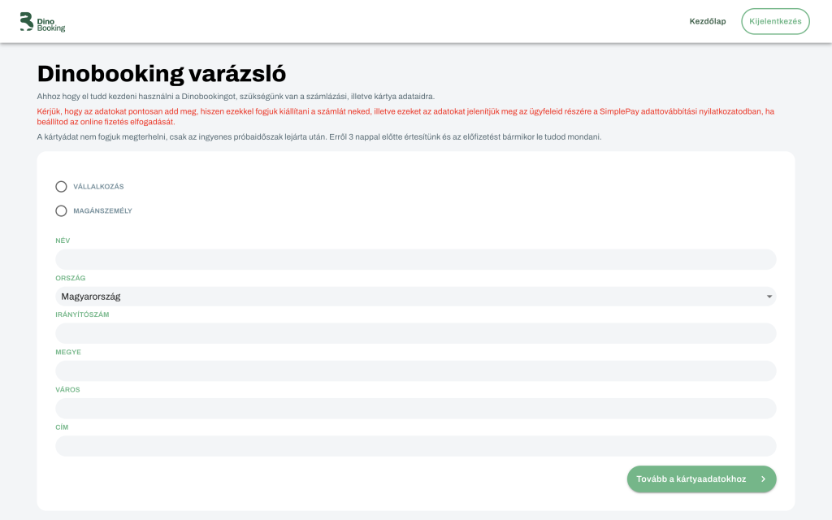
Task: Click the Ország dropdown arrow
Action: click(769, 297)
